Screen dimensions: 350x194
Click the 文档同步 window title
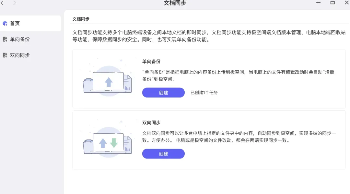(x=175, y=3)
